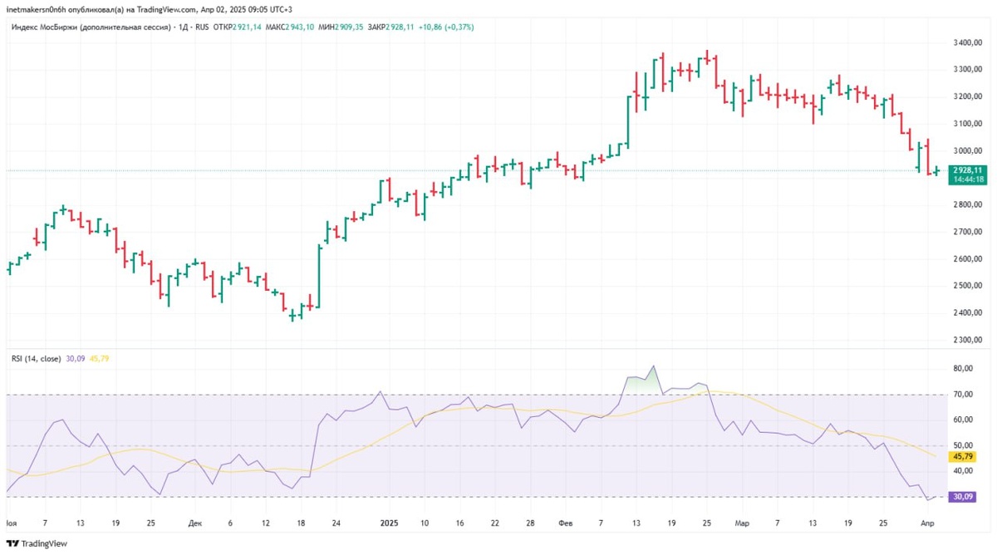Click the yellow 45,79 value in RSI legend
Viewport: 997px width, 555px height.
click(x=98, y=359)
